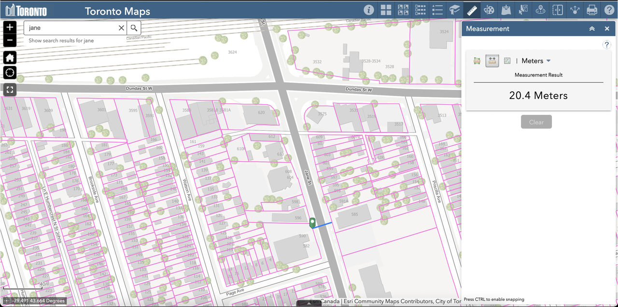Expand the bottom attribute table handle

point(309,303)
